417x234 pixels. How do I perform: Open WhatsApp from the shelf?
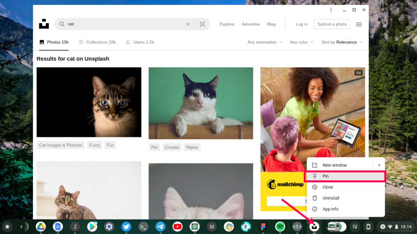[x=195, y=227]
